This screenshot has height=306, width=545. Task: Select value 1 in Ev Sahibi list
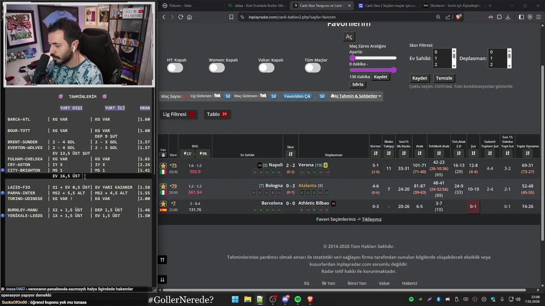[442, 58]
